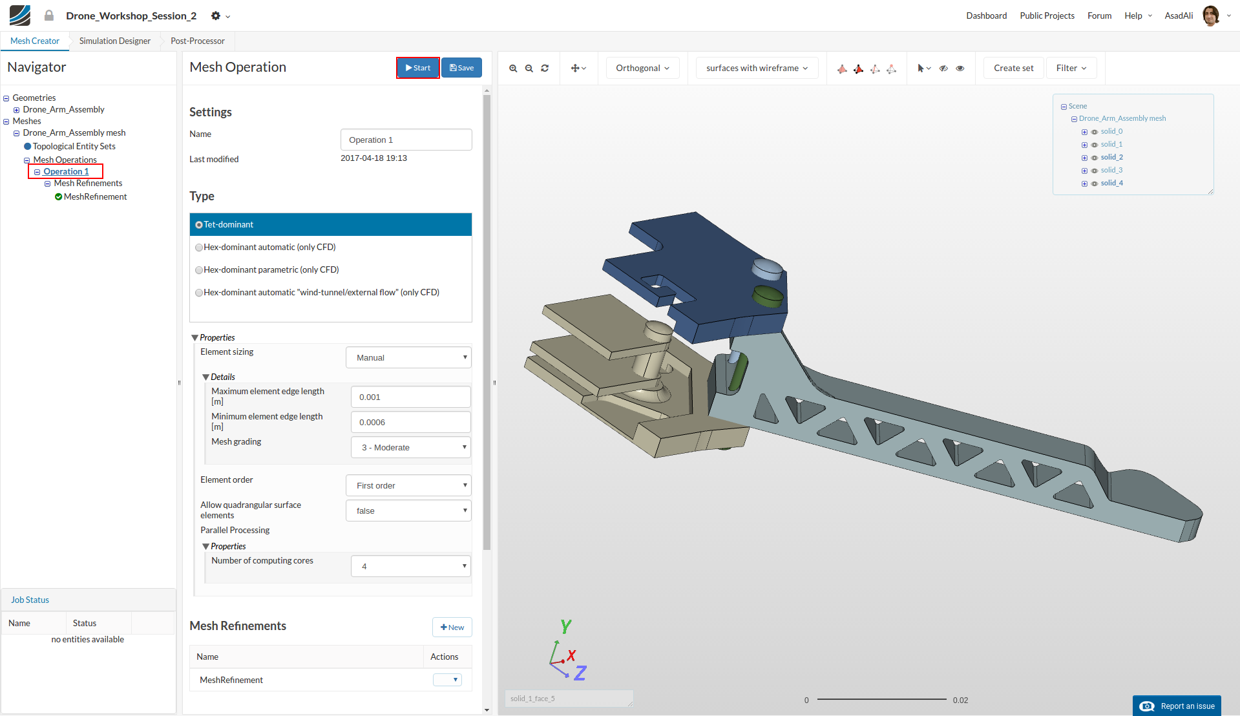The height and width of the screenshot is (716, 1240).
Task: Reset the view with the refresh icon
Action: [x=545, y=68]
